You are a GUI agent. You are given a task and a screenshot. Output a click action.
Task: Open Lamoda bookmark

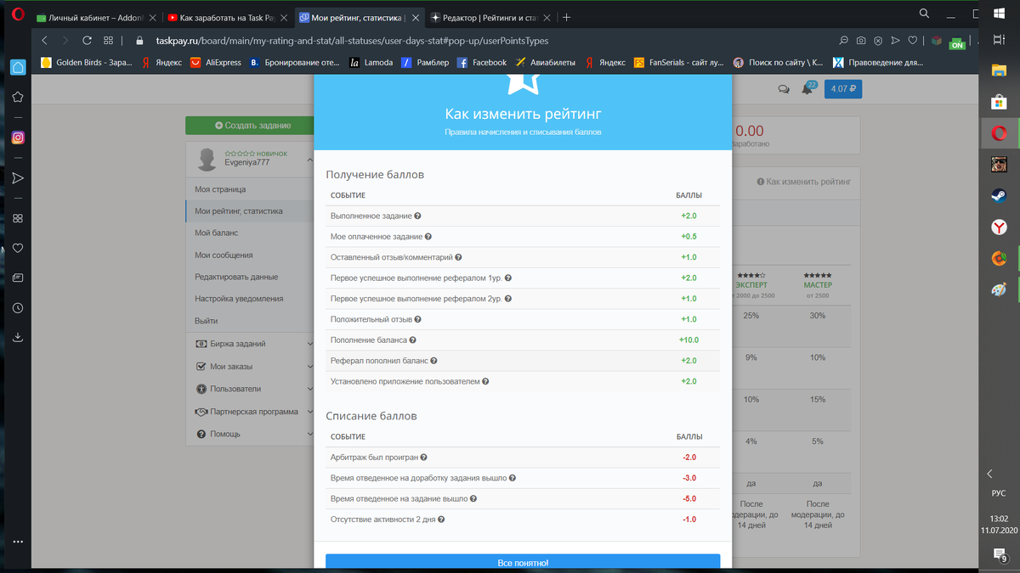click(371, 62)
